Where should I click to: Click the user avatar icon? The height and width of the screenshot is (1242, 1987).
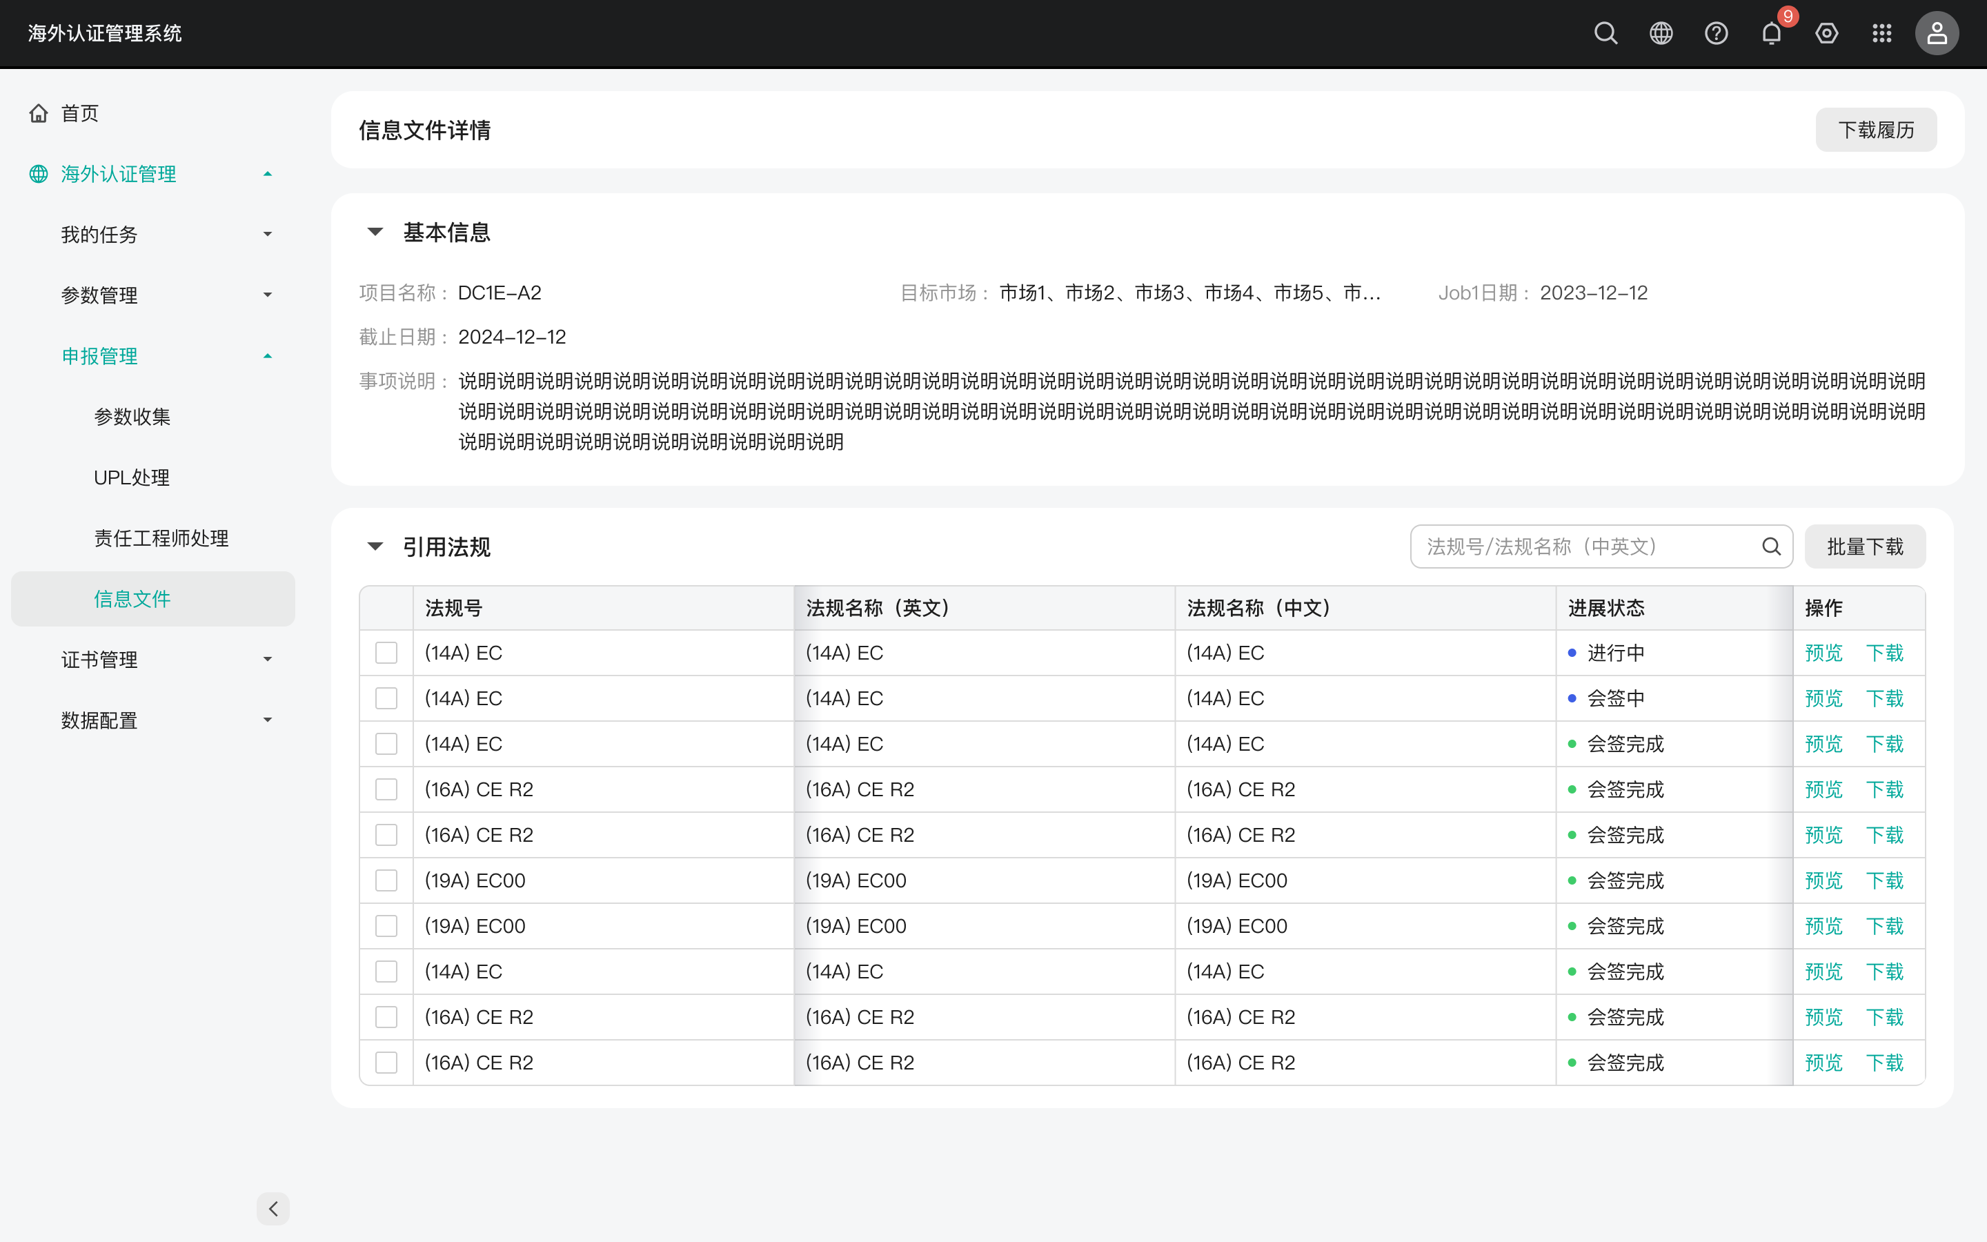click(1937, 33)
